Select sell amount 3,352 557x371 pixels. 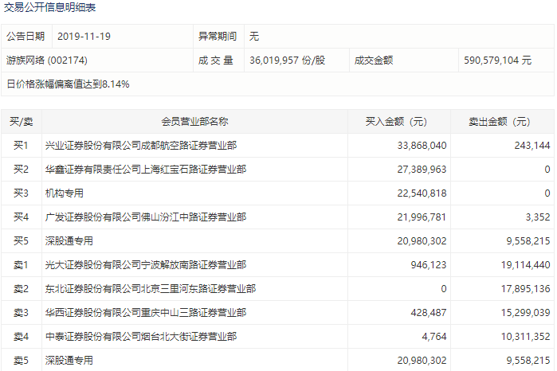coord(538,217)
